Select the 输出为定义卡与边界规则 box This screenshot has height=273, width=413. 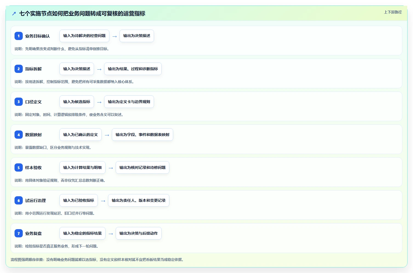pyautogui.click(x=129, y=102)
